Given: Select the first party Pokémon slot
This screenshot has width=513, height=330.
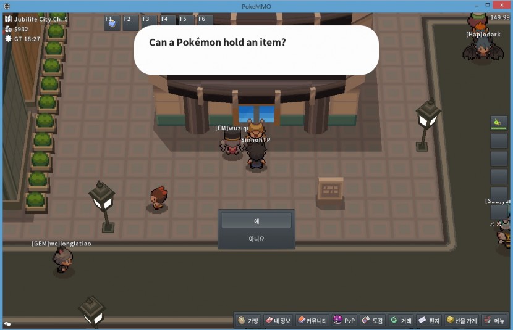Looking at the screenshot, I should [498, 123].
